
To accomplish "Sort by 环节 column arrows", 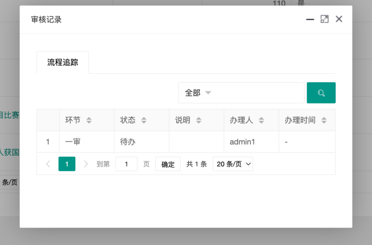I will click(89, 120).
